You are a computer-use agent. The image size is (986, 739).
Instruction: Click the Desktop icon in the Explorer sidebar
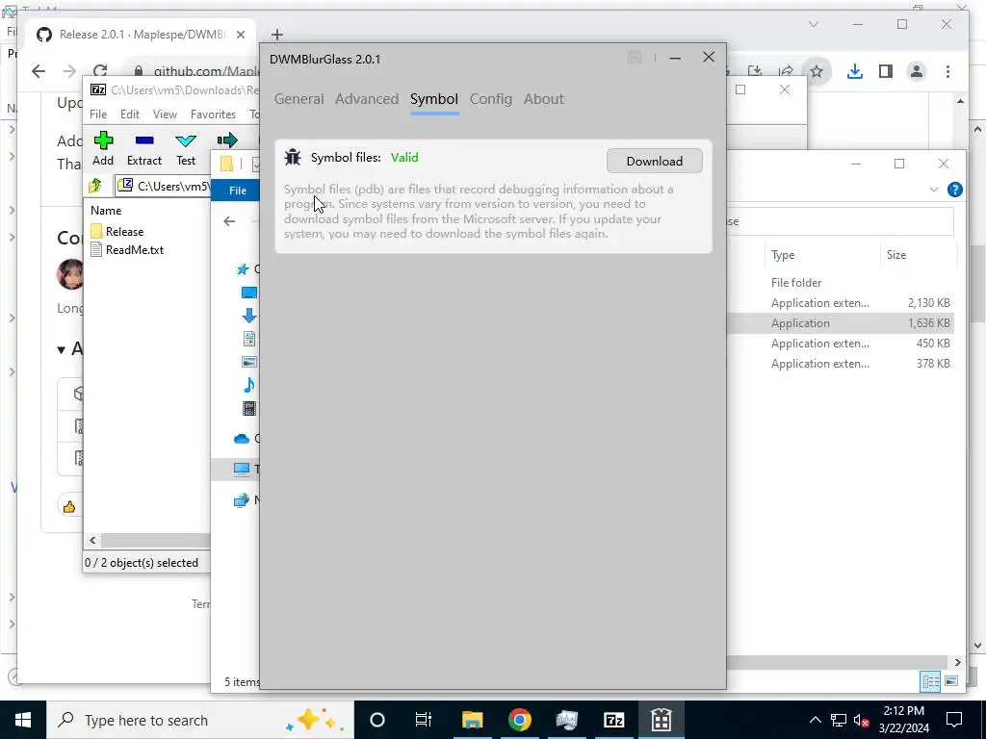pyautogui.click(x=249, y=293)
